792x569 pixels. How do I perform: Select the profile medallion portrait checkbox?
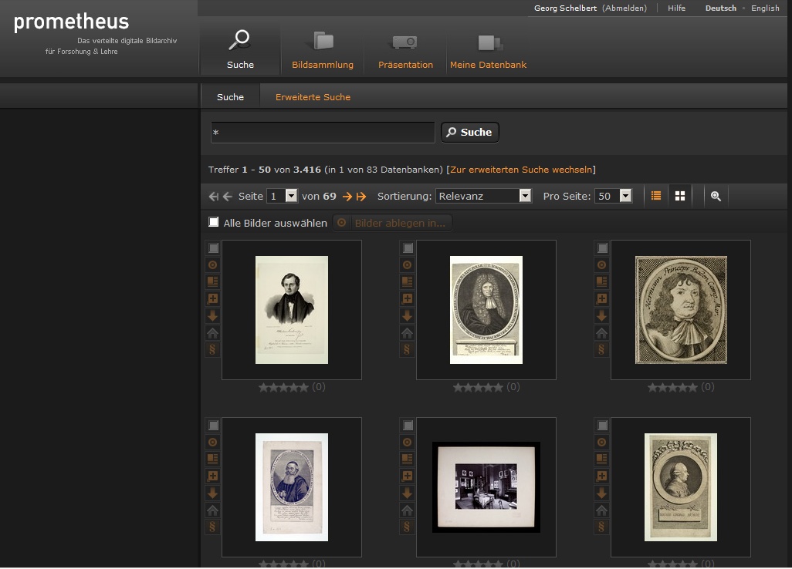coord(602,426)
